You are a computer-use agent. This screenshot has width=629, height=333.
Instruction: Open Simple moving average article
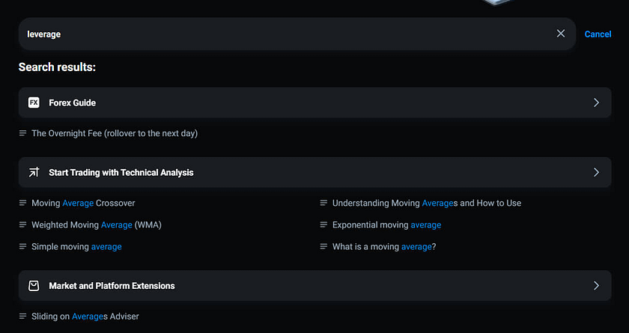click(x=76, y=246)
